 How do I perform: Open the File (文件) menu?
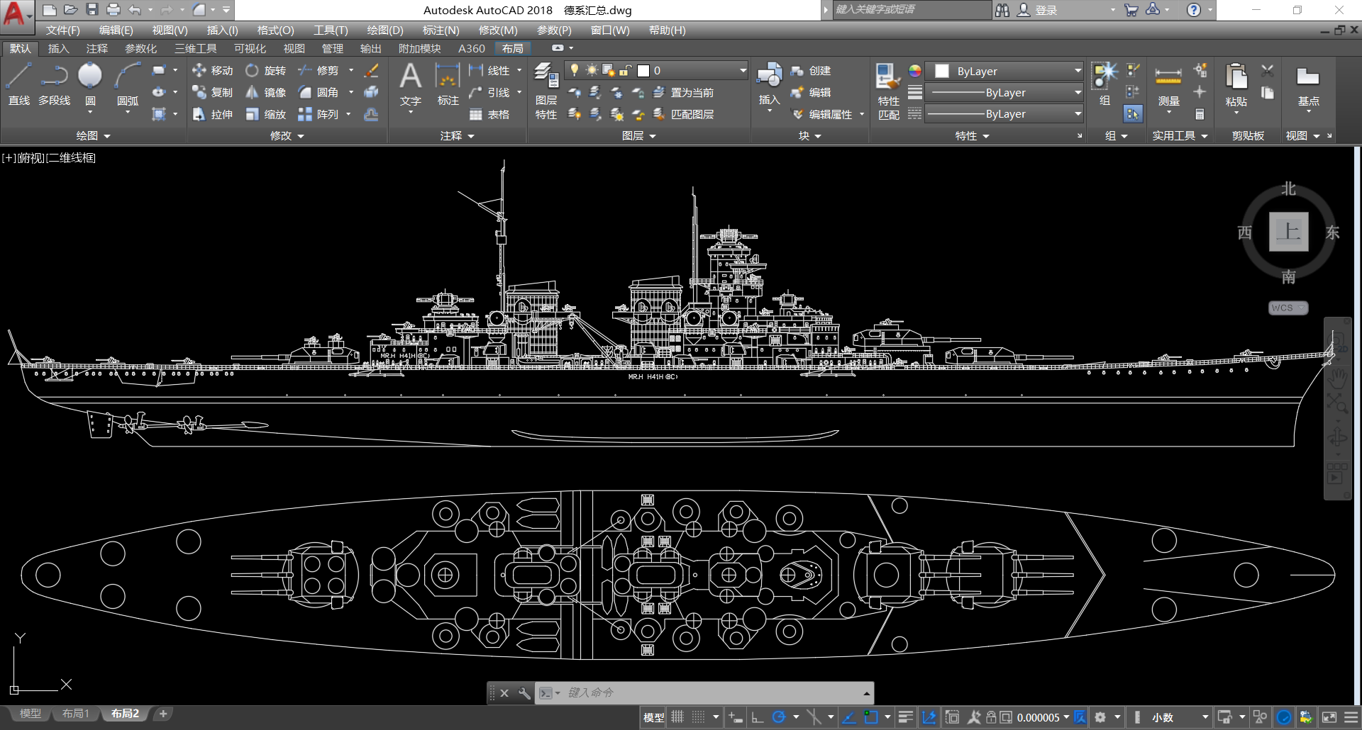pos(62,30)
